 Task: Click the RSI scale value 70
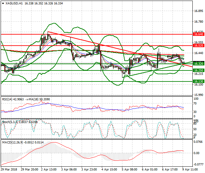(x=195, y=103)
